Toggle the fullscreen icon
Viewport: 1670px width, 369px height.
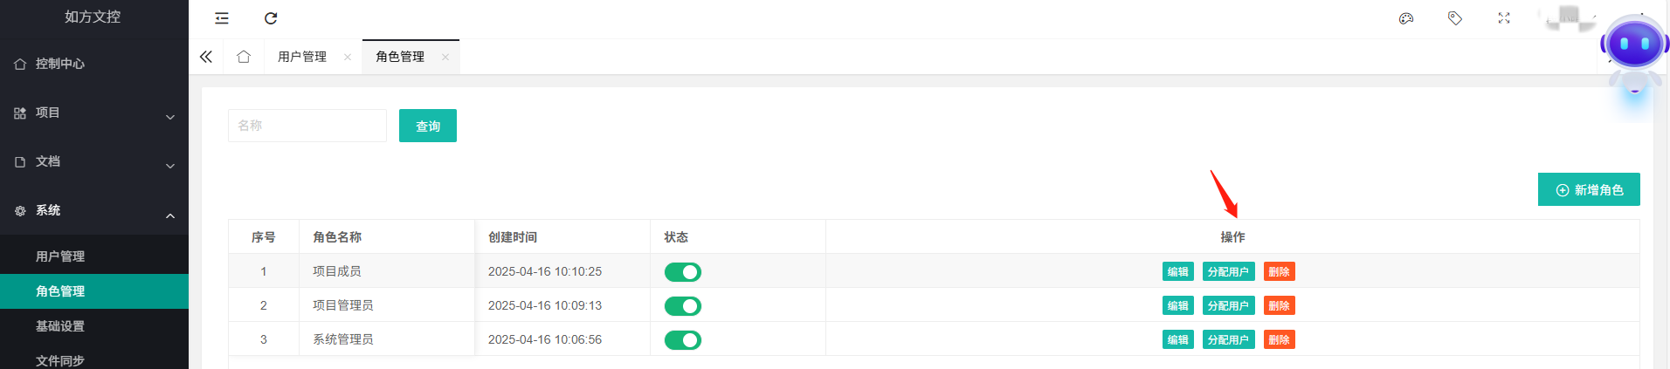[x=1504, y=18]
